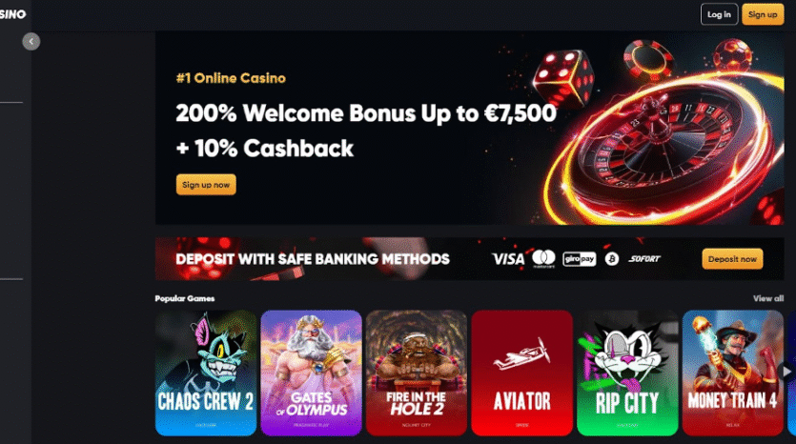Click the Sofort payment logo

pos(644,259)
